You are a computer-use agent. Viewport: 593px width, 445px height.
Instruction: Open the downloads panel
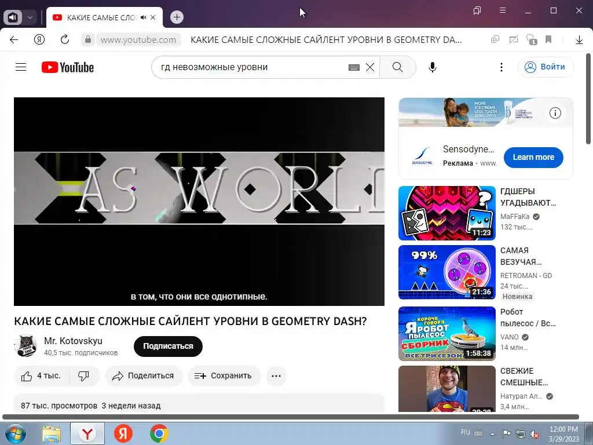click(x=579, y=40)
